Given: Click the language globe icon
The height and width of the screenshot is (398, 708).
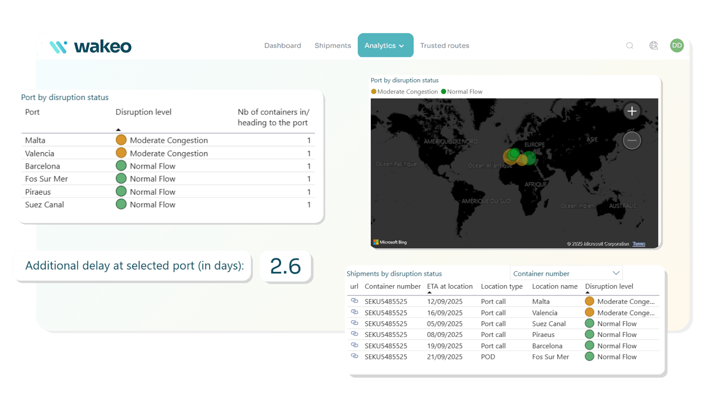Looking at the screenshot, I should [x=654, y=46].
